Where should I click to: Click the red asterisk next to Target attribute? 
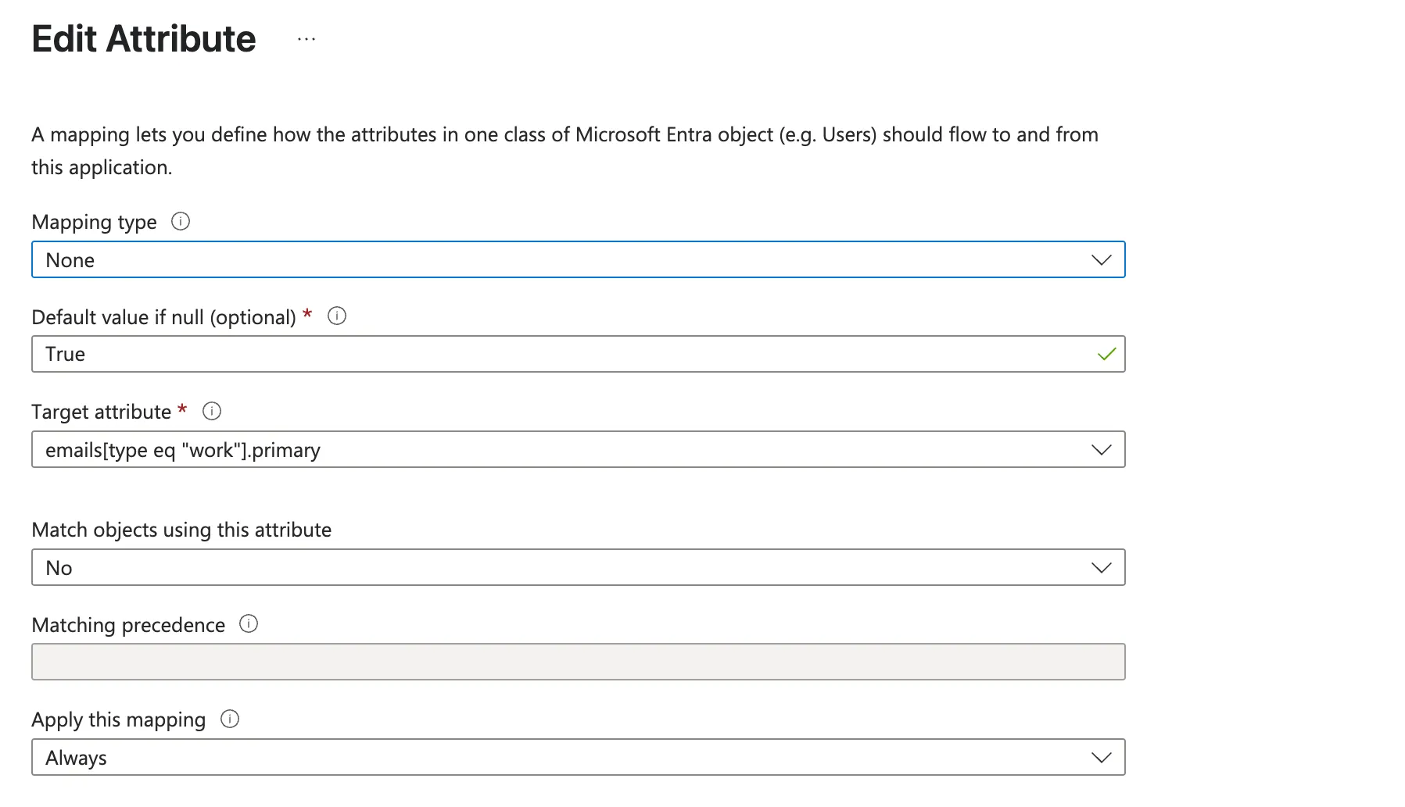coord(182,409)
